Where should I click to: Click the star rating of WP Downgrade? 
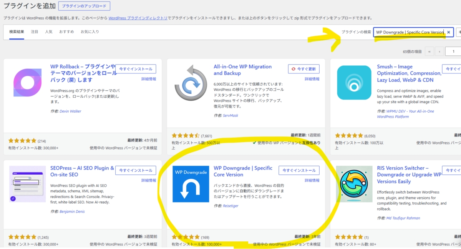(x=186, y=237)
